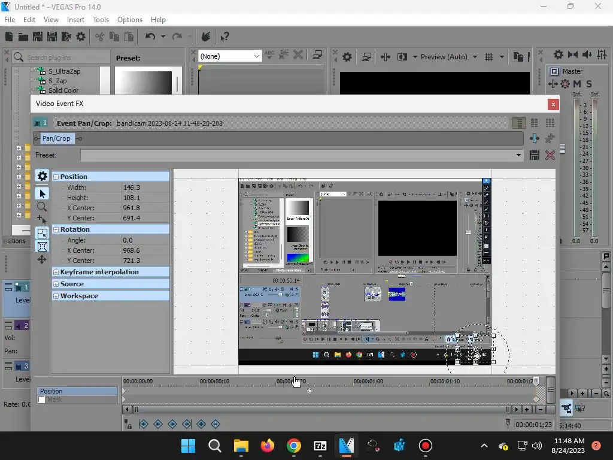613x460 pixels.
Task: Delete Keyframe with minus diamond button
Action: point(216,424)
